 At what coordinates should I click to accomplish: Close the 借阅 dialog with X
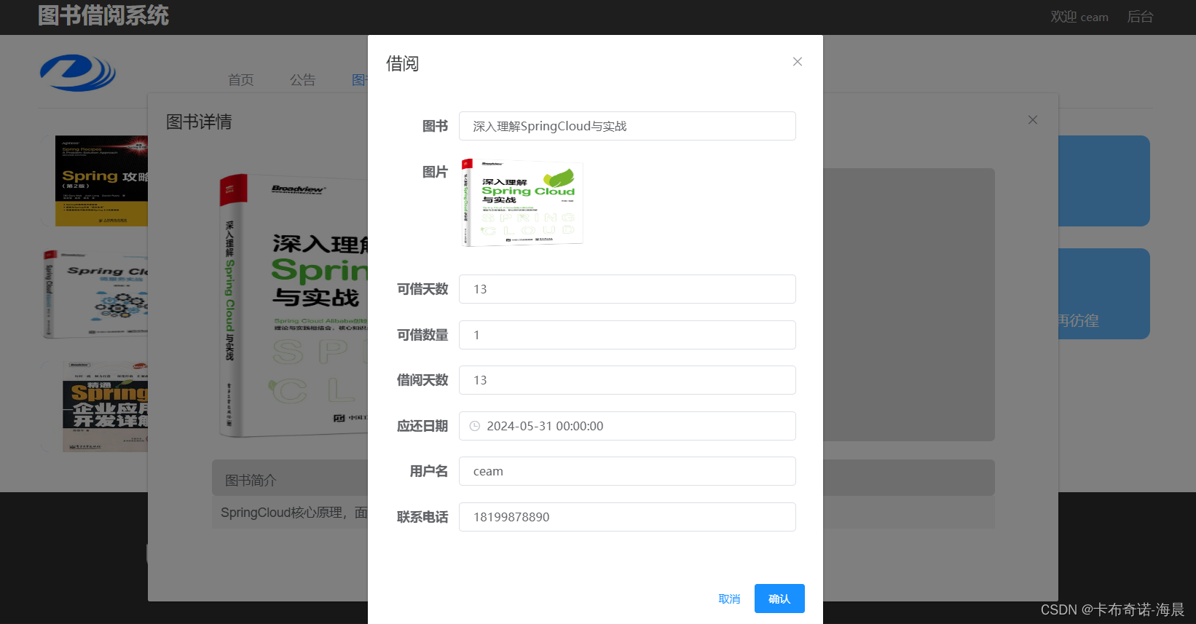(798, 62)
